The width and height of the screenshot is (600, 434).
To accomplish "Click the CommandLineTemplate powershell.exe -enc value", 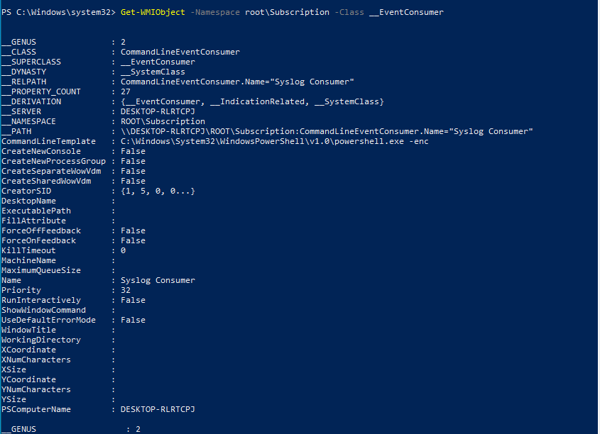I will (x=274, y=141).
